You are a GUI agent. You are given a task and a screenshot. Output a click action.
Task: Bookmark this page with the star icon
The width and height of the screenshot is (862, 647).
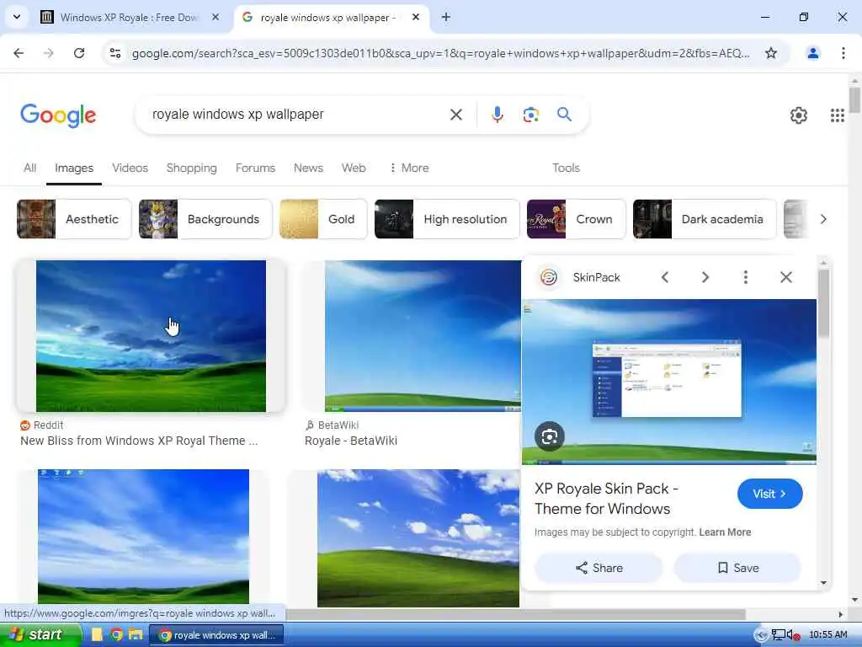click(x=771, y=53)
